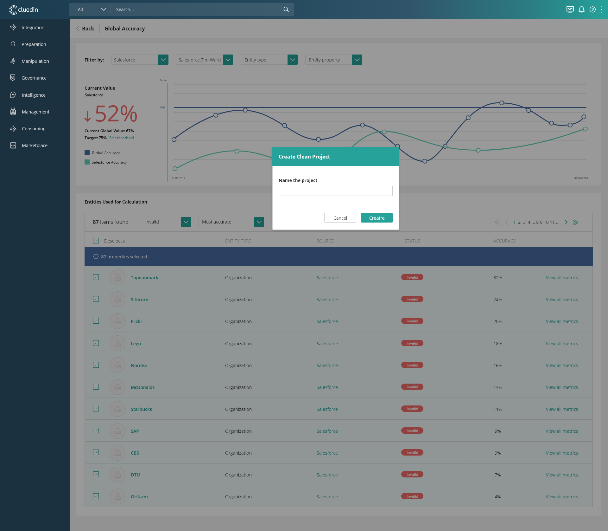Select Preparation in sidebar menu
The width and height of the screenshot is (608, 531).
point(34,44)
